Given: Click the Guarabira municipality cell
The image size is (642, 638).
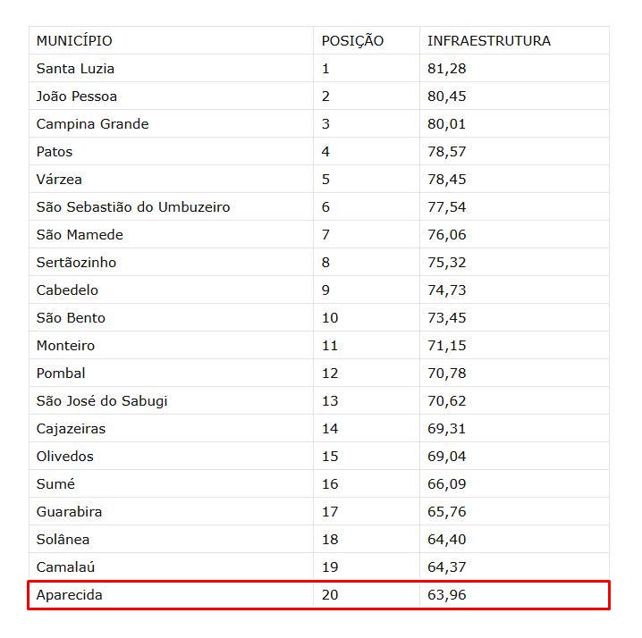Looking at the screenshot, I should 69,512.
